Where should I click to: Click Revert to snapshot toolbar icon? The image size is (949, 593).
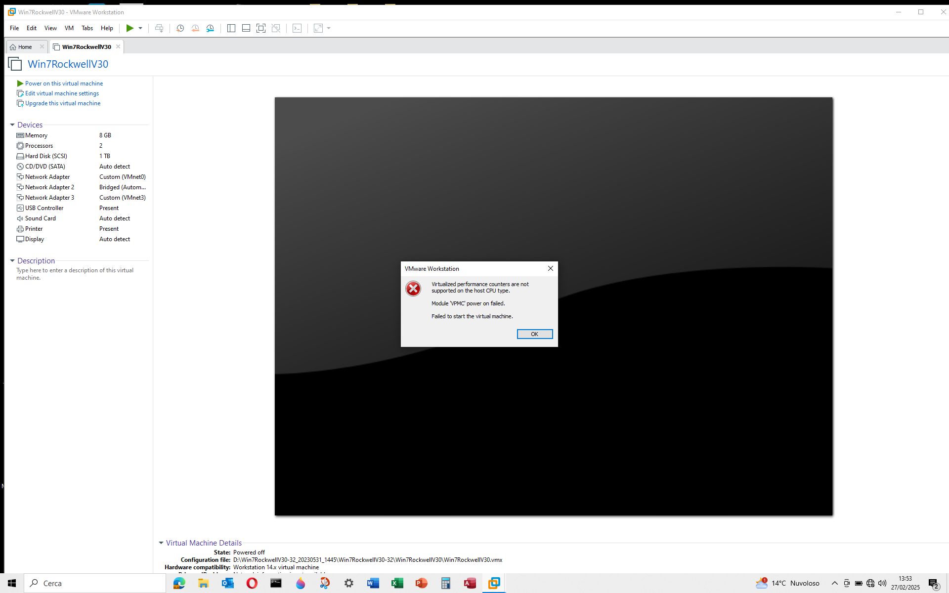click(195, 28)
